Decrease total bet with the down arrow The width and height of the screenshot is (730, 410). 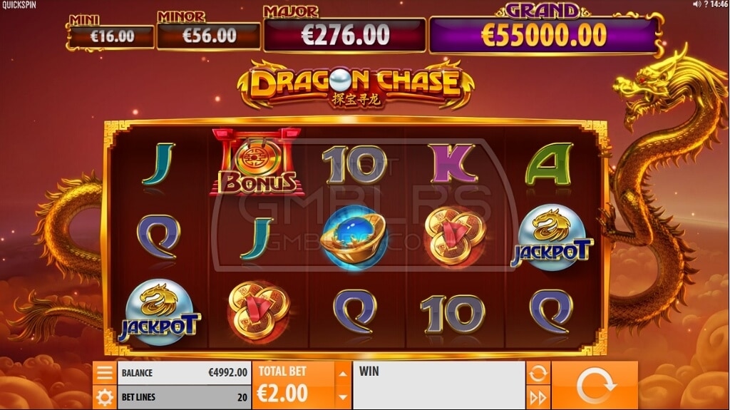tap(343, 397)
